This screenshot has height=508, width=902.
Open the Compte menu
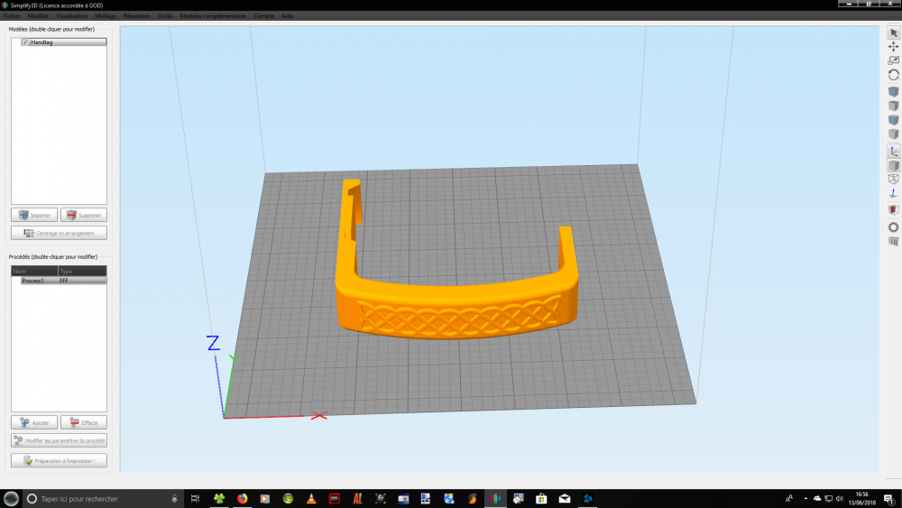coord(263,16)
